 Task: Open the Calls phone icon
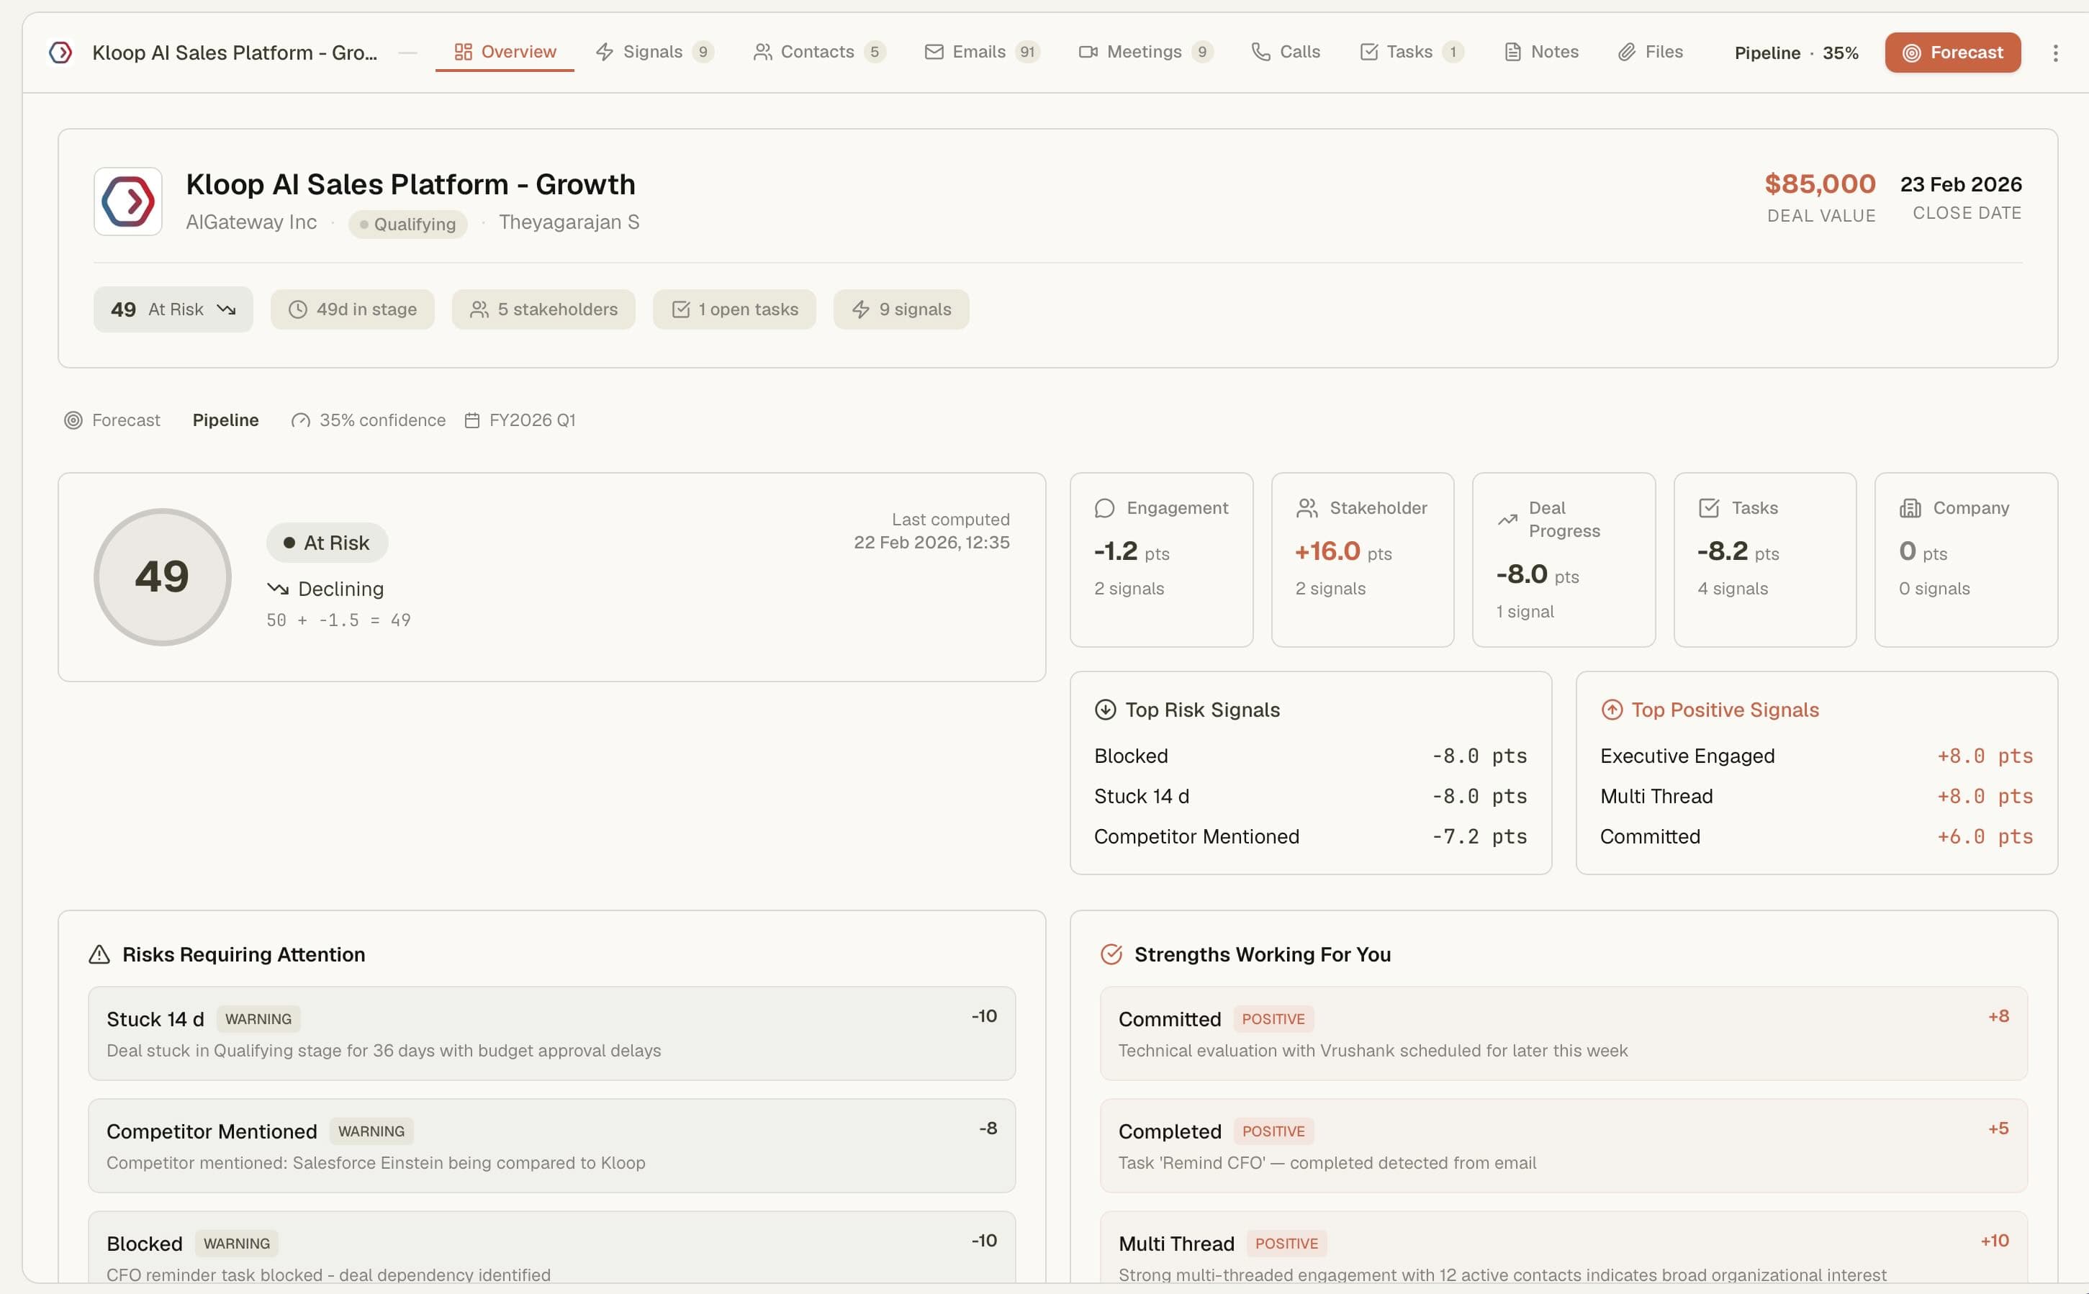(1260, 51)
